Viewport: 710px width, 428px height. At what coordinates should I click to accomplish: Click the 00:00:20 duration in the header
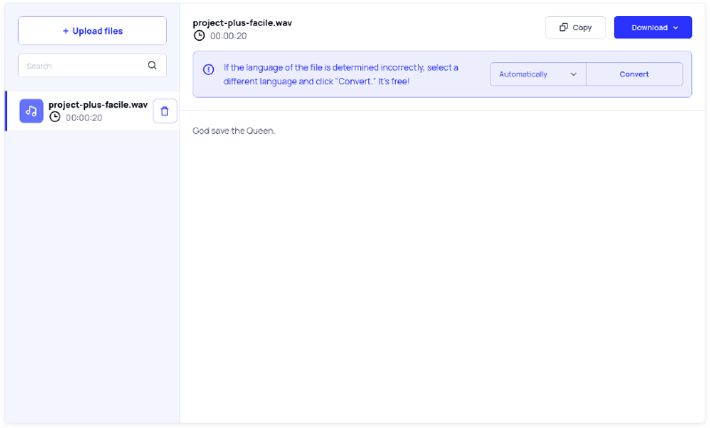228,36
